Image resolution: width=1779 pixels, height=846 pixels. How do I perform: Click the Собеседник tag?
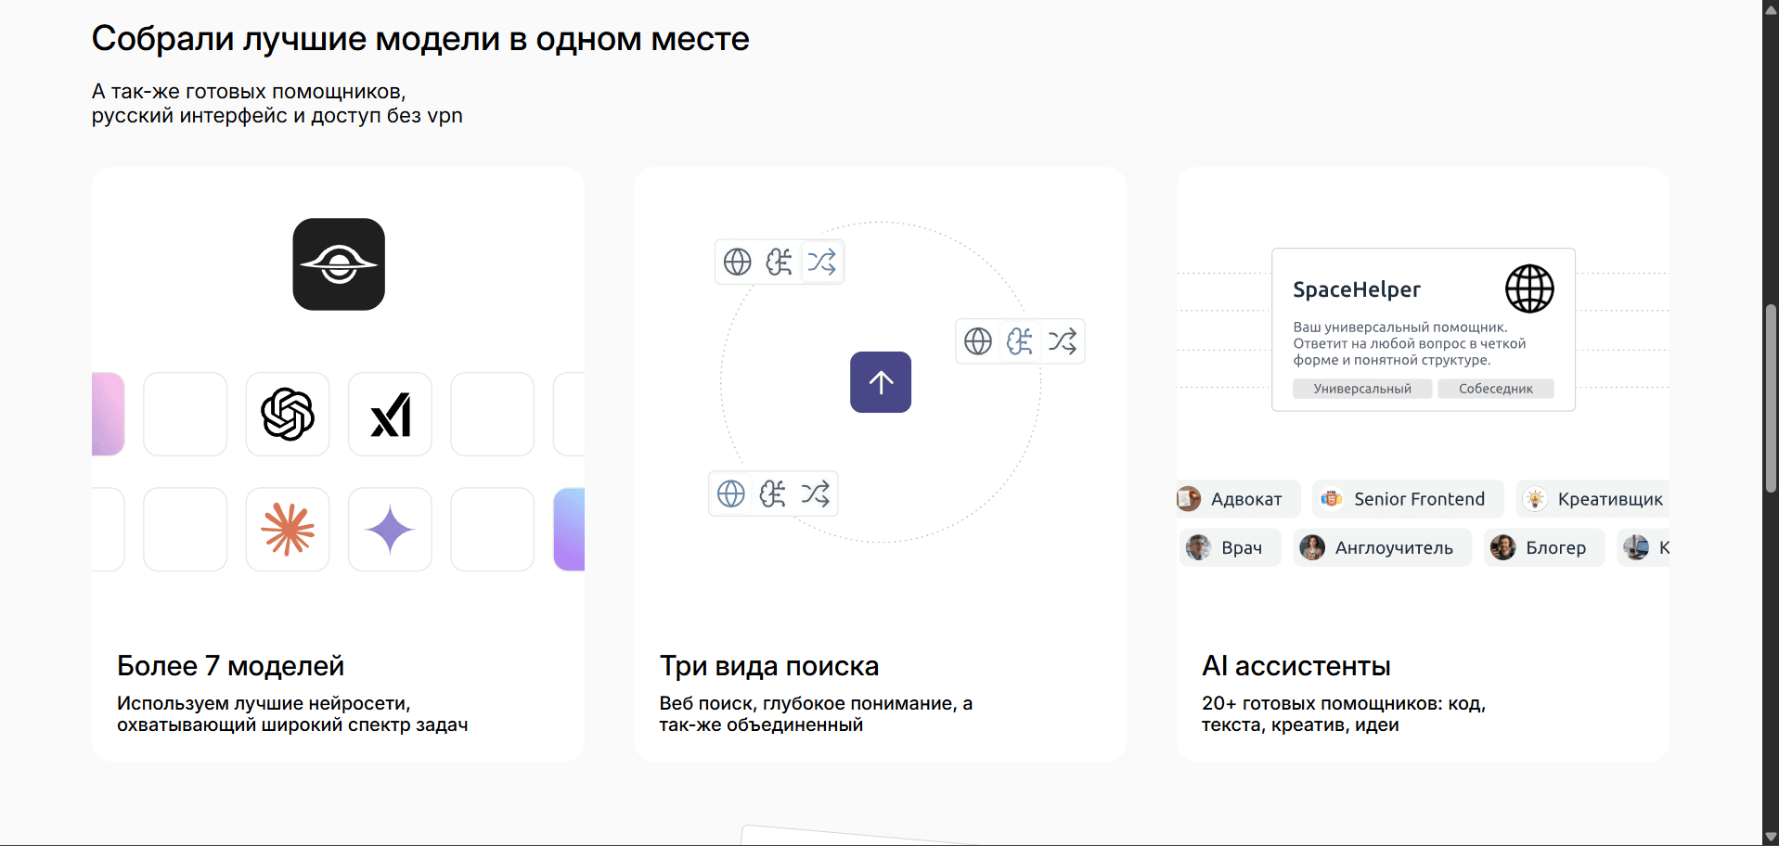pos(1495,389)
